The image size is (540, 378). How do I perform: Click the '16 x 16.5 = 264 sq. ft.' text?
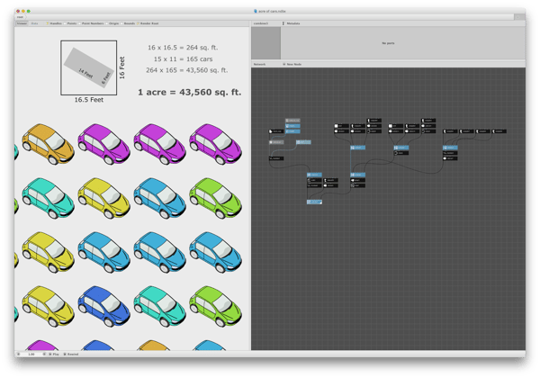pyautogui.click(x=183, y=48)
